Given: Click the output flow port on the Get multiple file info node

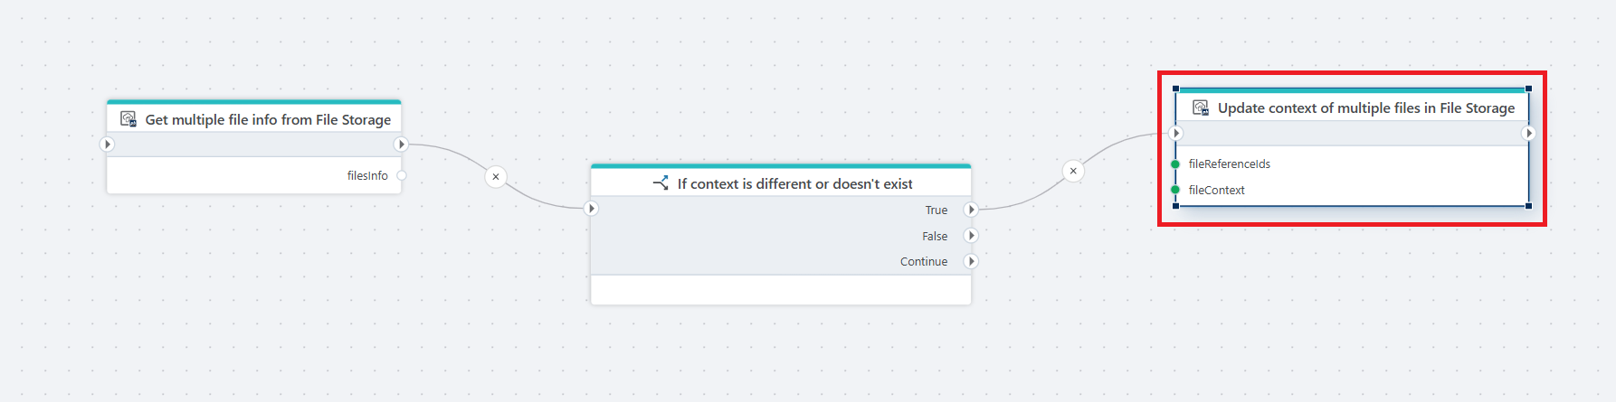Looking at the screenshot, I should [x=402, y=145].
